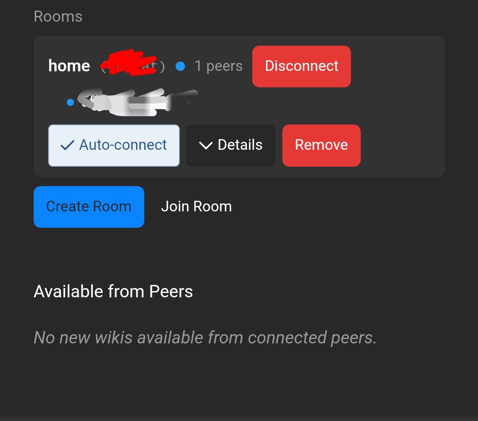
Task: Click the checkmark icon in Auto-connect
Action: [x=67, y=145]
